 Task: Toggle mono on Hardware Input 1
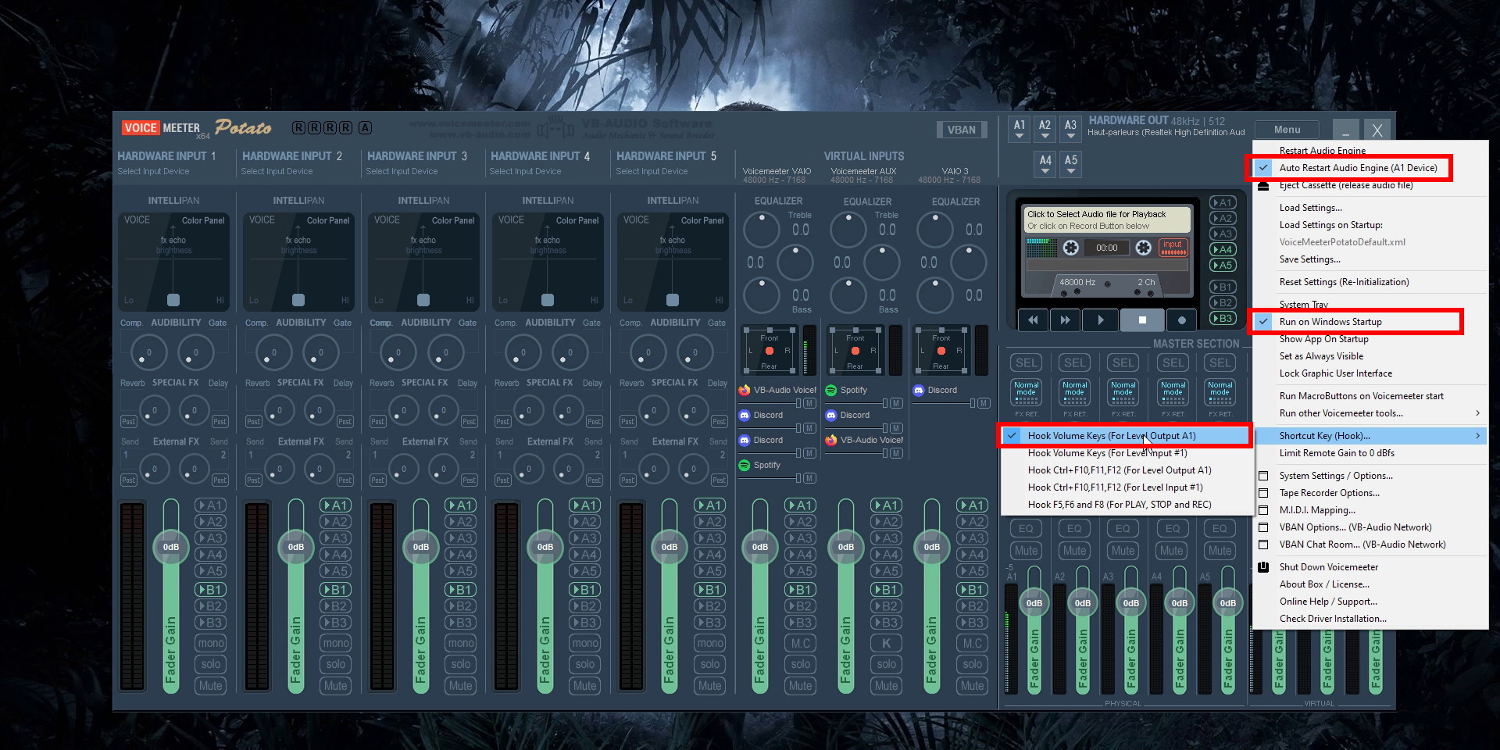(x=211, y=643)
